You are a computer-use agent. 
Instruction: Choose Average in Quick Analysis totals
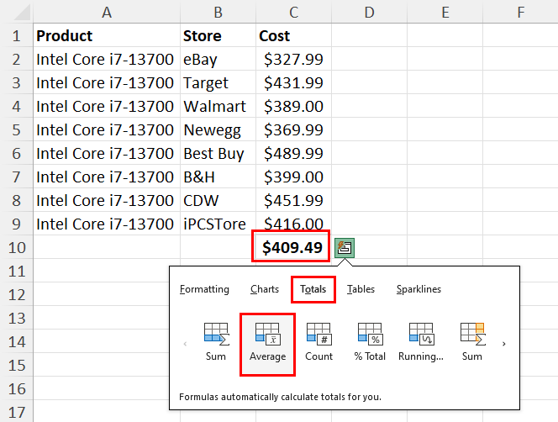[267, 345]
